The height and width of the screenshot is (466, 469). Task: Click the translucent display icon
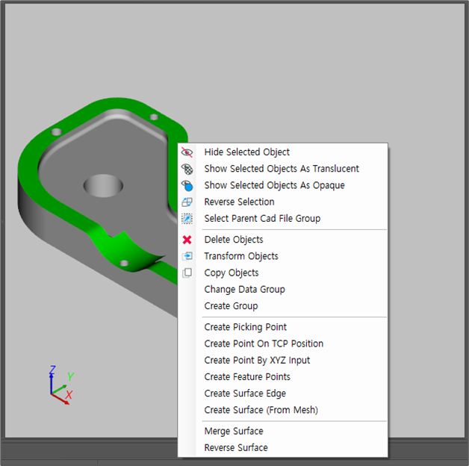coord(187,169)
